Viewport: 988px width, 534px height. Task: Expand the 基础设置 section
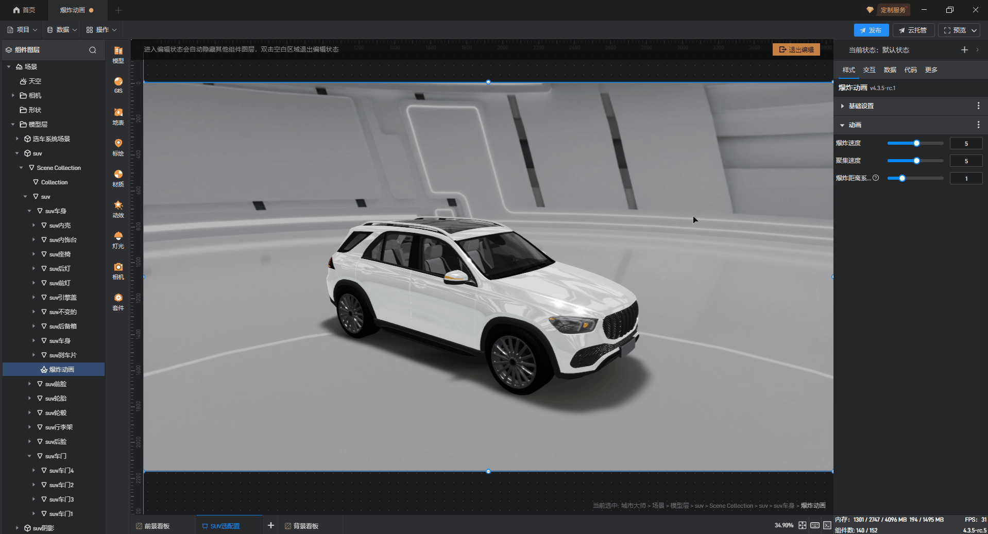(842, 106)
